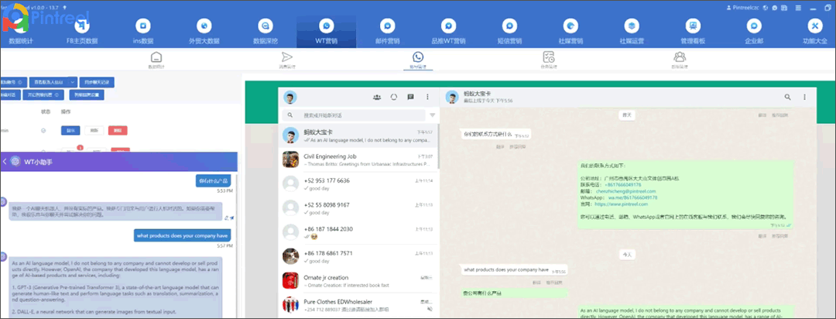
Task: Switch to the WhatsApp phone-icon sub-tab
Action: (x=418, y=60)
